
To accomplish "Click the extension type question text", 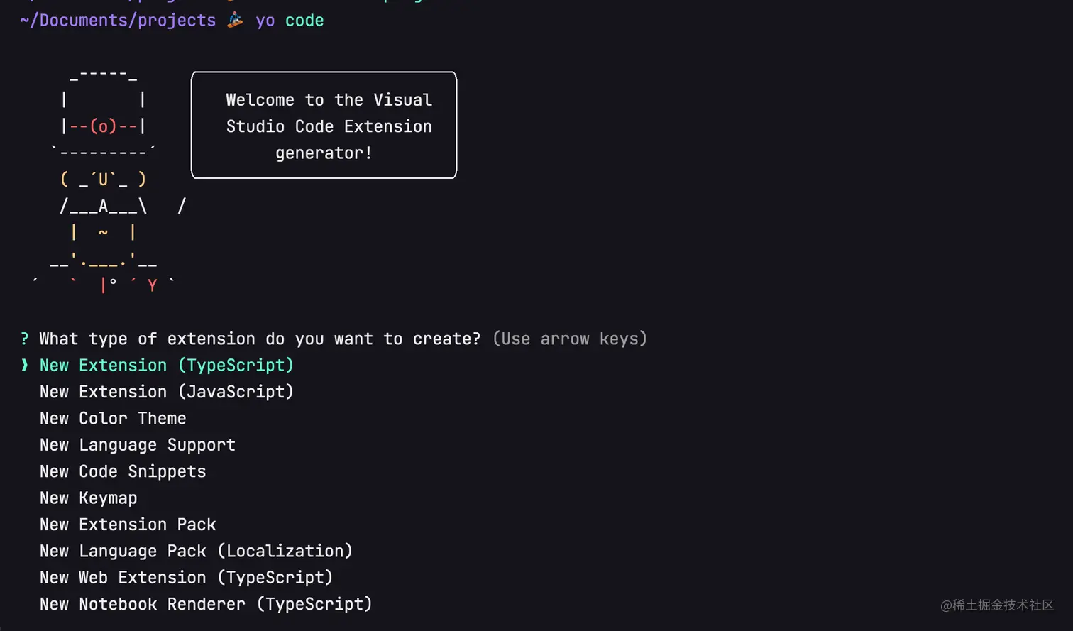I will coord(260,339).
